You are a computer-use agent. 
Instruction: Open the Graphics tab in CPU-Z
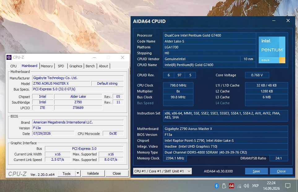[76, 66]
